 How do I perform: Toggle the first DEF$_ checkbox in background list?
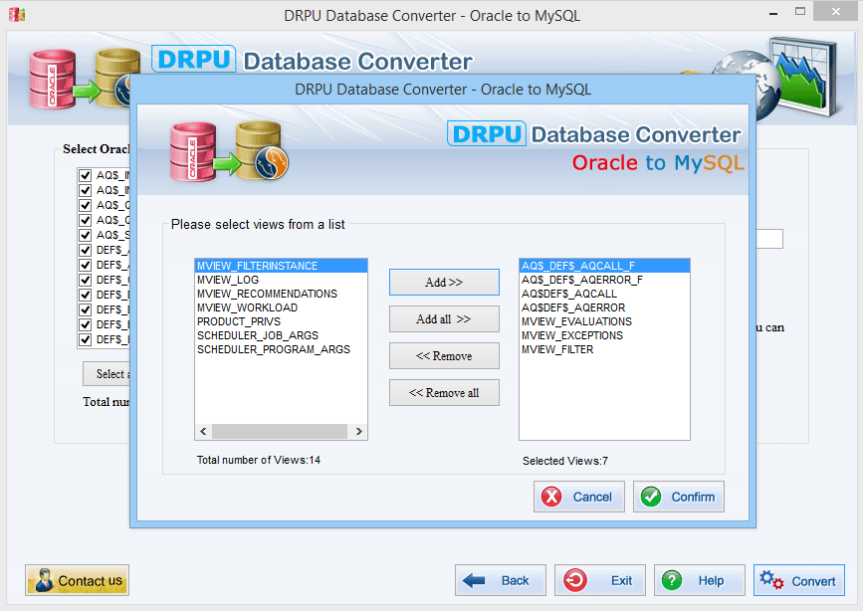click(x=86, y=250)
